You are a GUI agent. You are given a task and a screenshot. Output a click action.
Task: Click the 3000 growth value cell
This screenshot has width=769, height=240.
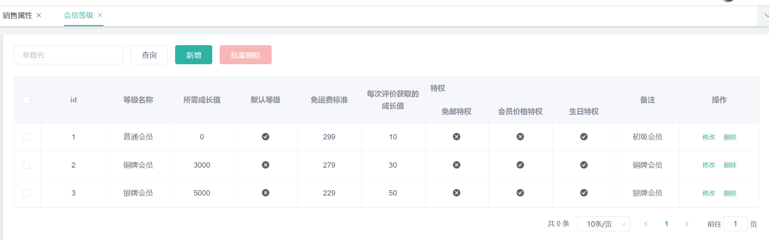(x=202, y=165)
